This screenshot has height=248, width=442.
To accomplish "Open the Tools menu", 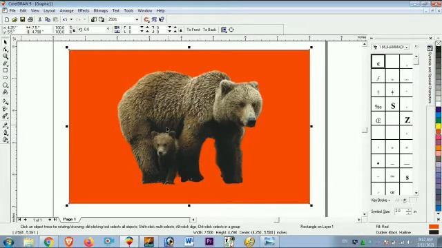I will [128, 11].
